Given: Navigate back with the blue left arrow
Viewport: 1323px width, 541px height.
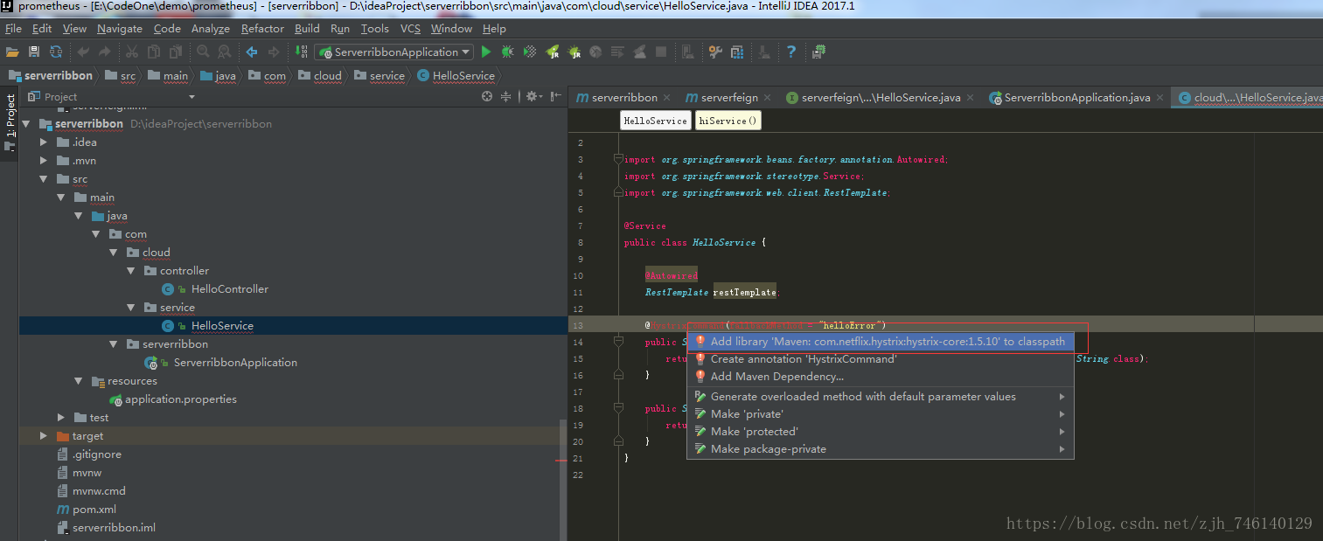Looking at the screenshot, I should coord(252,52).
